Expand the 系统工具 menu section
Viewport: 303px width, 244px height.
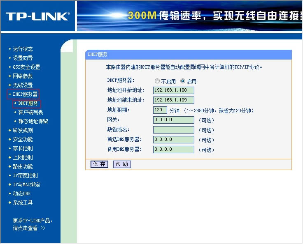21,203
